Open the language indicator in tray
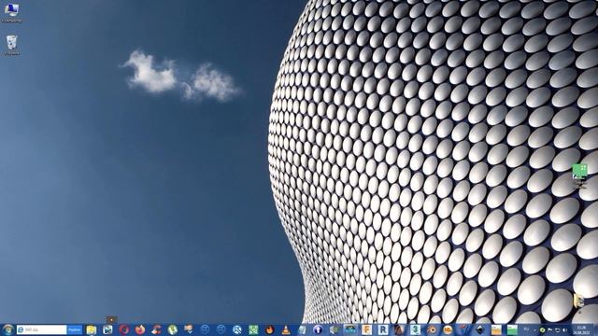This screenshot has width=598, height=336. click(527, 329)
